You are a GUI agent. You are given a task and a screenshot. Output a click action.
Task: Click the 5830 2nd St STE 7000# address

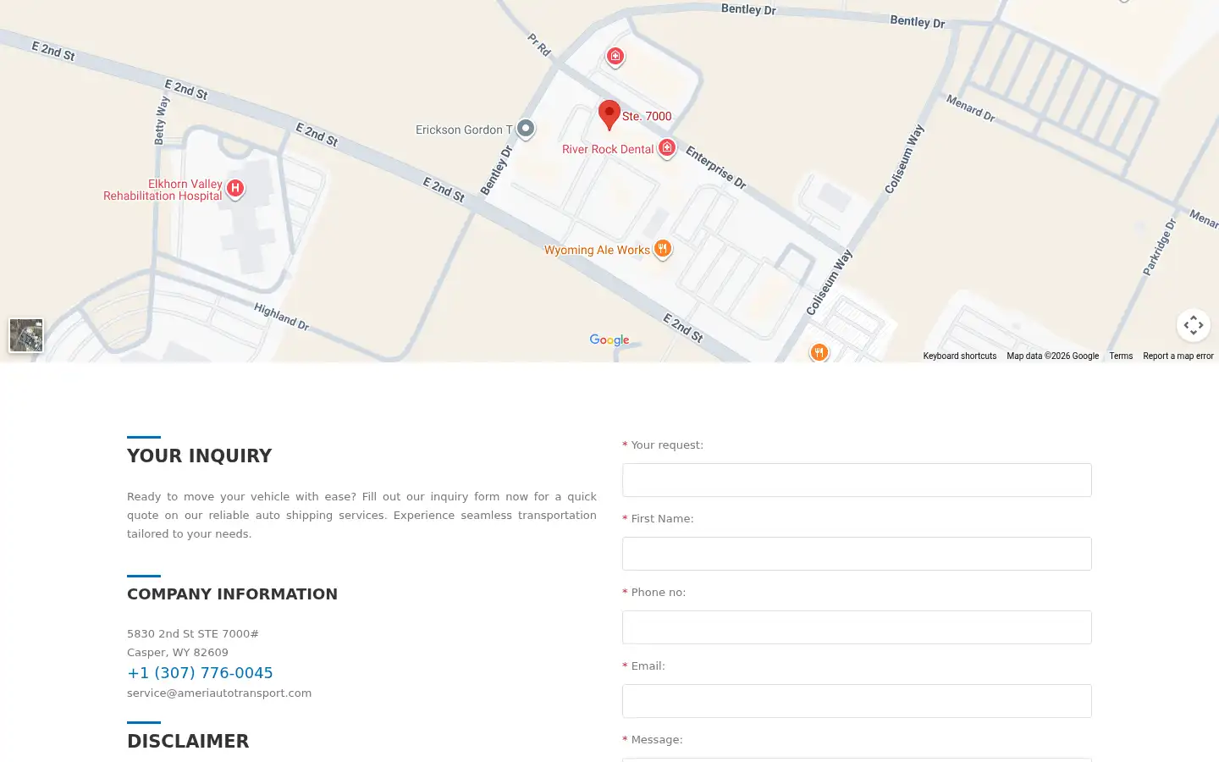pyautogui.click(x=193, y=633)
